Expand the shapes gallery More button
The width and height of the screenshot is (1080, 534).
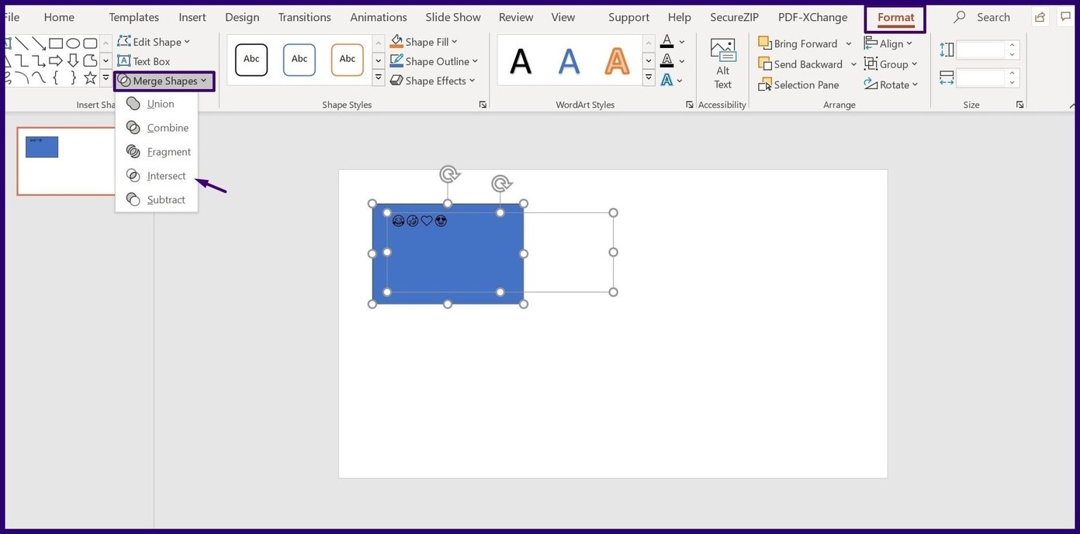(x=106, y=78)
